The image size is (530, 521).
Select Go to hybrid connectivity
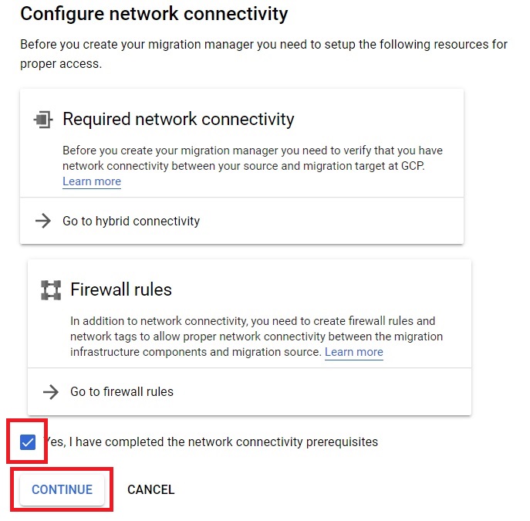tap(131, 221)
